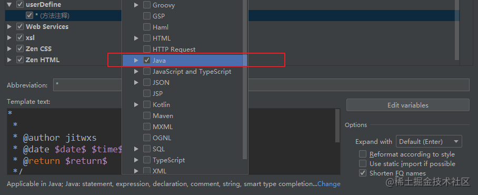Check JavaScript and TypeScript context checkbox
Viewport: 478px width, 195px height.
(147, 71)
